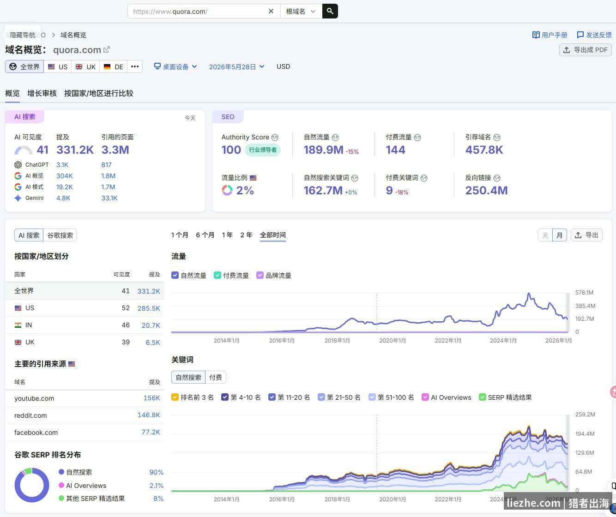Select 全部时间 time range
This screenshot has height=517, width=616.
(x=273, y=235)
